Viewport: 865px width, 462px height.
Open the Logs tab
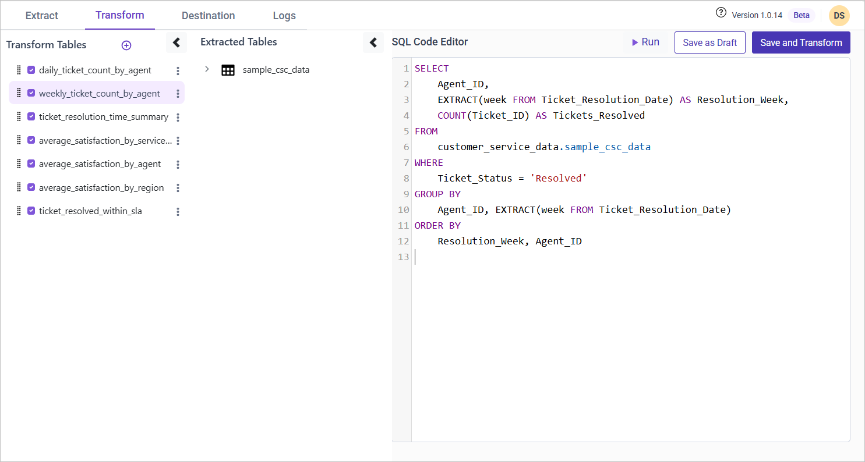284,16
